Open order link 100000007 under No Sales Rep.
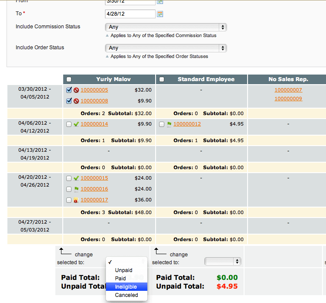Viewport: 326px width, 303px height. (x=288, y=90)
